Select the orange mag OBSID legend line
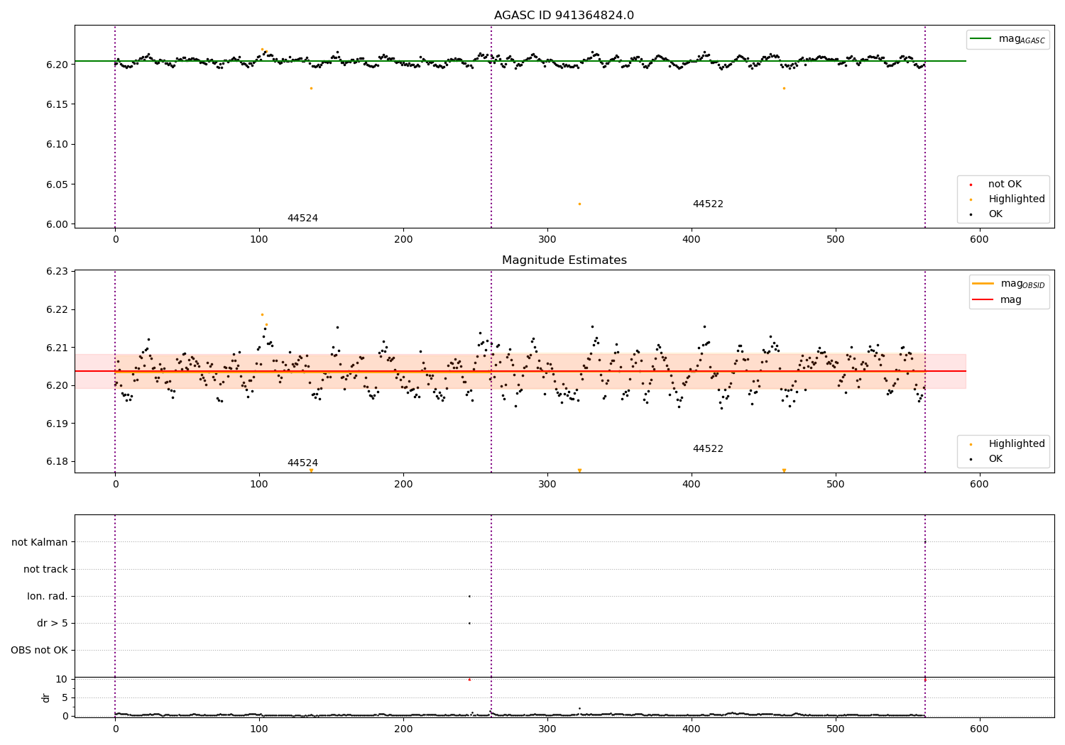 tap(983, 284)
